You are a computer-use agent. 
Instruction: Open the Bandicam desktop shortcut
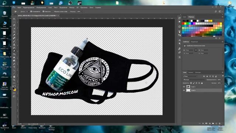[42, 126]
